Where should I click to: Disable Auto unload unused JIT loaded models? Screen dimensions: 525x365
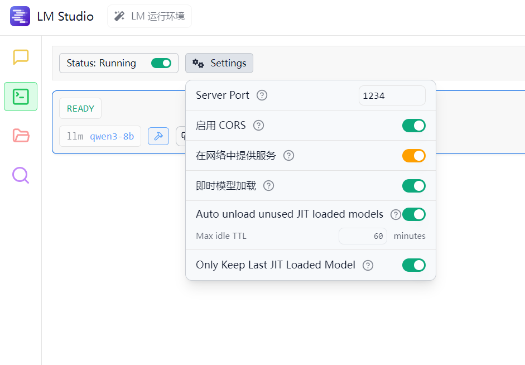point(414,214)
